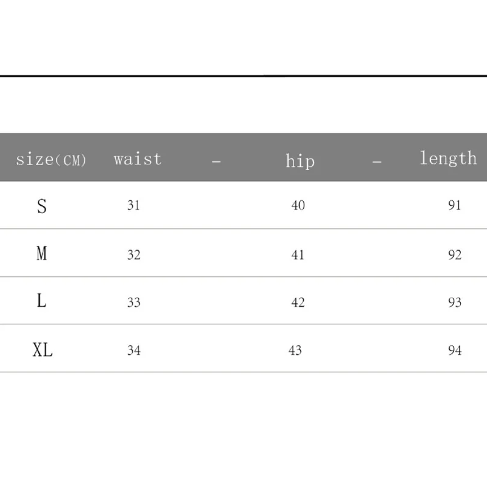This screenshot has width=487, height=487.
Task: Click waist value 34 in XL row
Action: (134, 351)
